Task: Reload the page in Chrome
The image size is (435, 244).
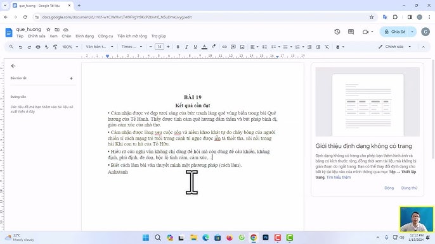Action: [25, 17]
